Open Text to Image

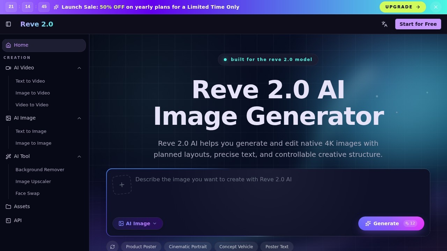31,131
